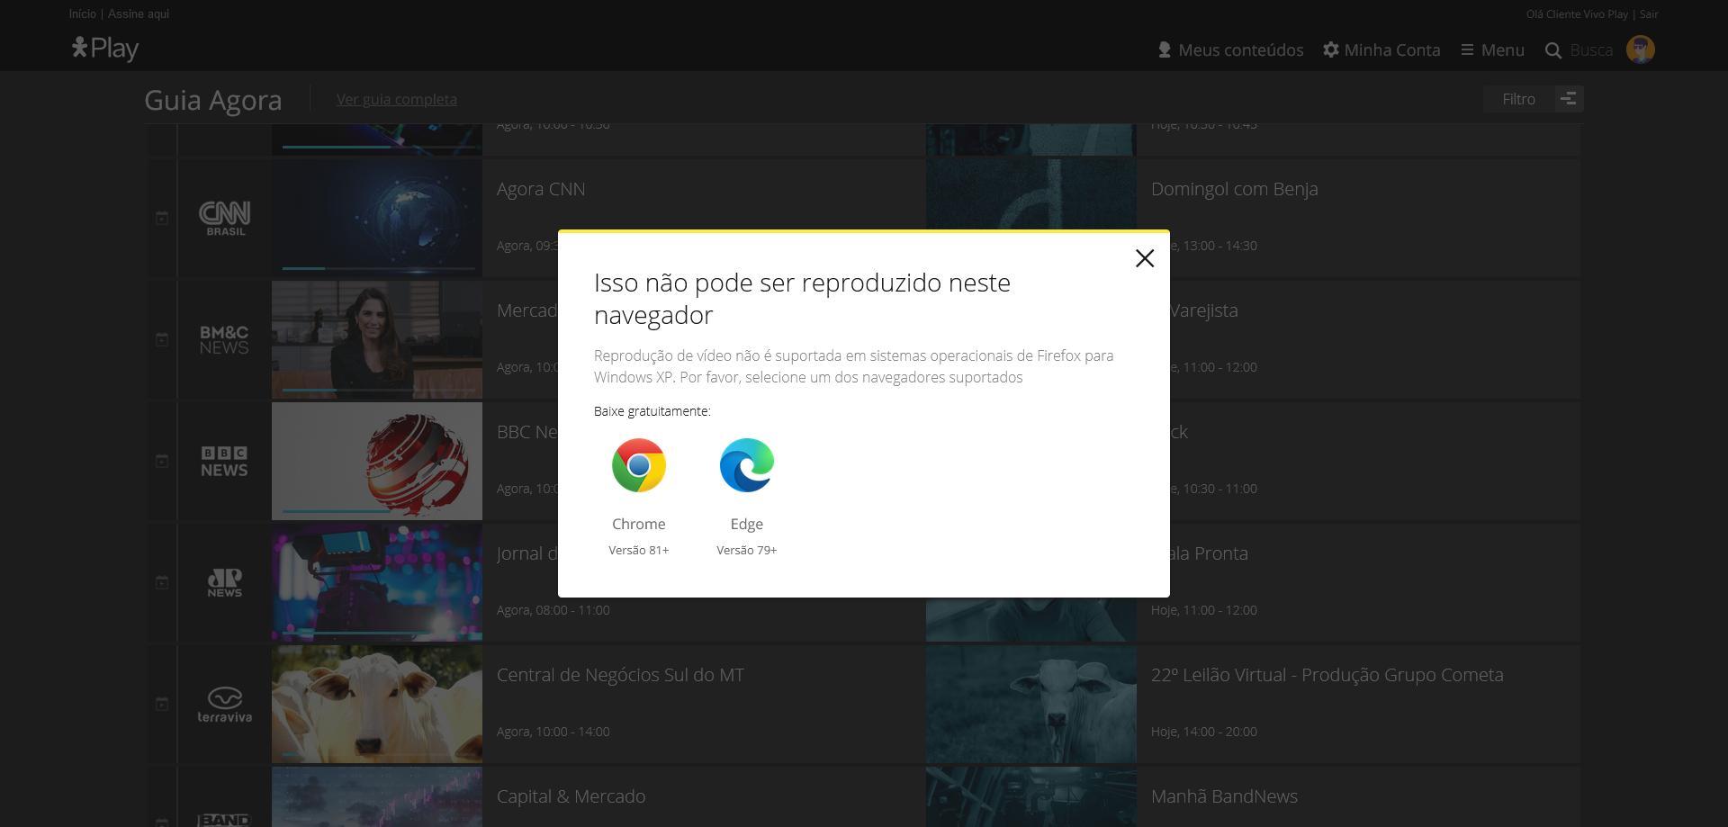This screenshot has width=1728, height=827.
Task: Open the user avatar profile
Action: 1641,49
